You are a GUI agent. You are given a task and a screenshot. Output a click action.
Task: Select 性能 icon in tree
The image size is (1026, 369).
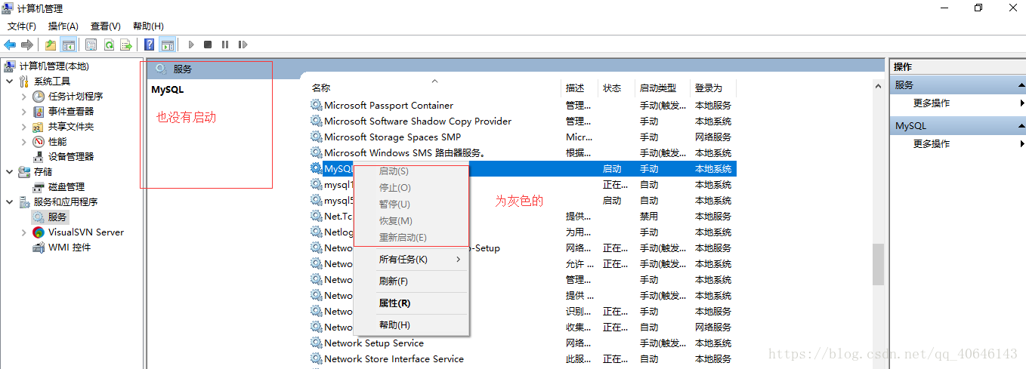pos(39,142)
